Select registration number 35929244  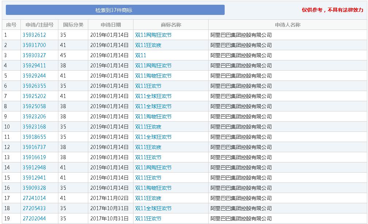(x=34, y=76)
